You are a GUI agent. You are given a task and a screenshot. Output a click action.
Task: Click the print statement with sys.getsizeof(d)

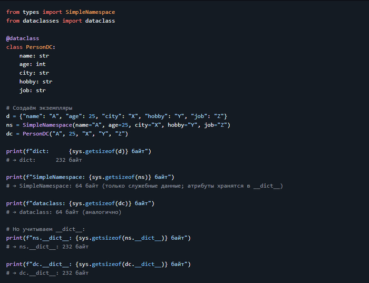coord(79,151)
